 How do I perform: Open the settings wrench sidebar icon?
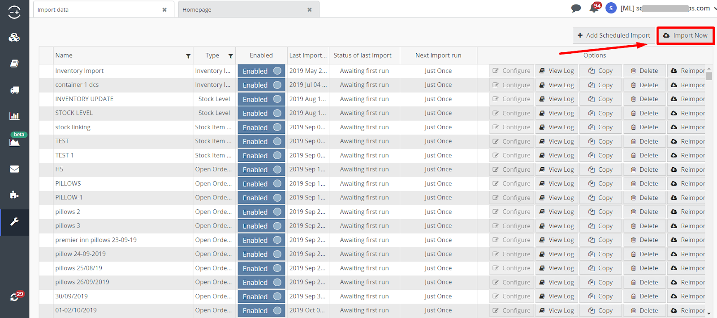pos(14,222)
